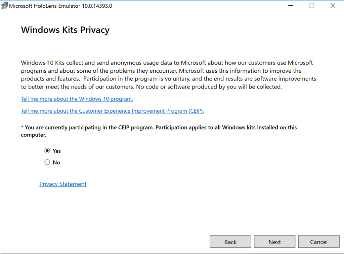The width and height of the screenshot is (344, 254).
Task: Click the bold CEIP participation notice
Action: pyautogui.click(x=159, y=131)
